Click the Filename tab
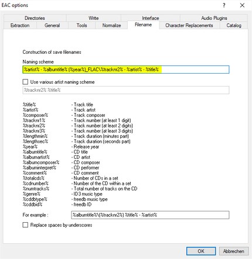252x259 pixels. pos(143,25)
